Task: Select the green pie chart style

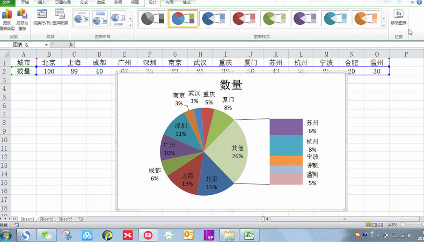Action: 274,18
